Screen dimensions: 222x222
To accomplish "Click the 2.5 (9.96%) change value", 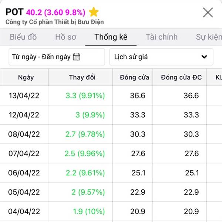I will [x=85, y=154].
